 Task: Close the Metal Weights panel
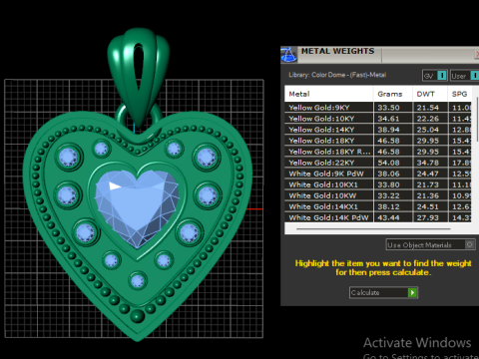[x=476, y=54]
